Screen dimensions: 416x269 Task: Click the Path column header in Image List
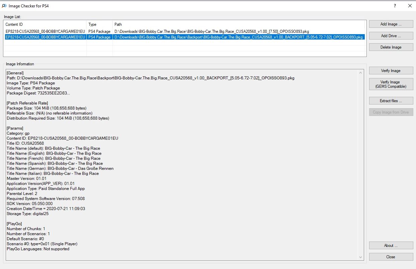point(238,24)
